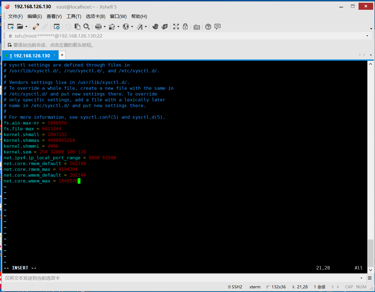Image resolution: width=375 pixels, height=292 pixels.
Task: Click the globe encoding icon
Action: 126,27
